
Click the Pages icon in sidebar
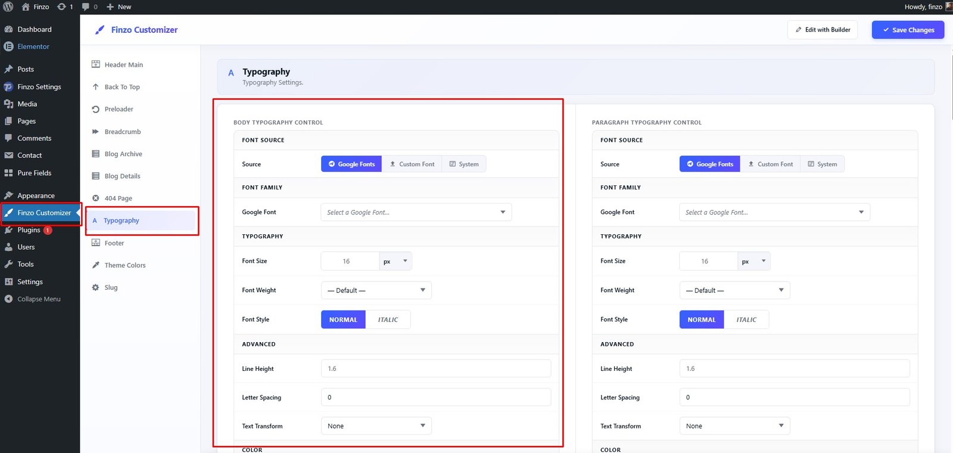[x=8, y=121]
